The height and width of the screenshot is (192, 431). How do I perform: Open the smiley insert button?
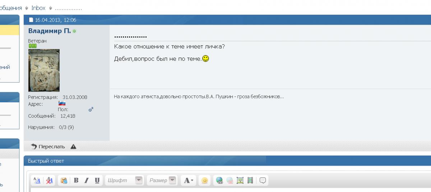tap(204, 181)
